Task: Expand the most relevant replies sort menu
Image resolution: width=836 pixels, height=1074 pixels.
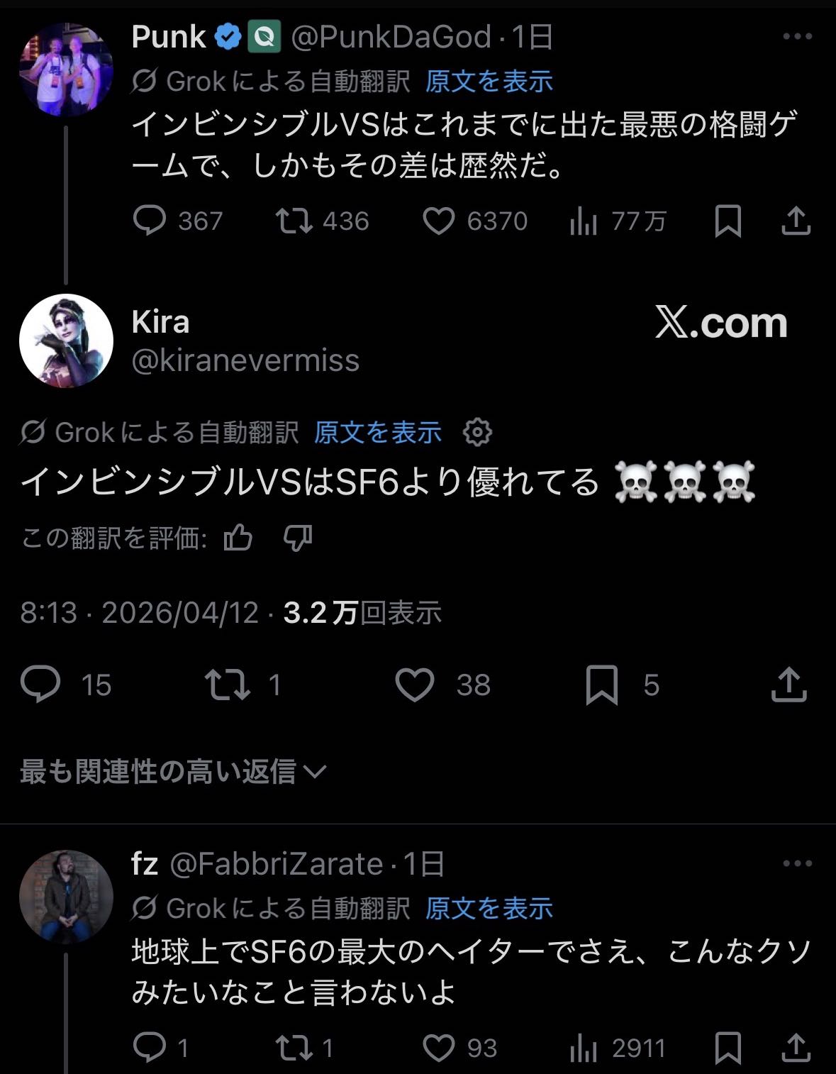Action: (172, 771)
